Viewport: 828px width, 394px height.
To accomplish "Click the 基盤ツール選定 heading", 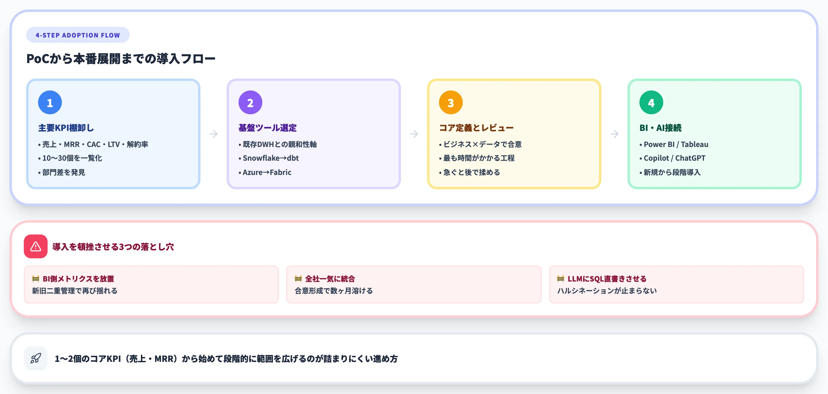I will pos(267,127).
